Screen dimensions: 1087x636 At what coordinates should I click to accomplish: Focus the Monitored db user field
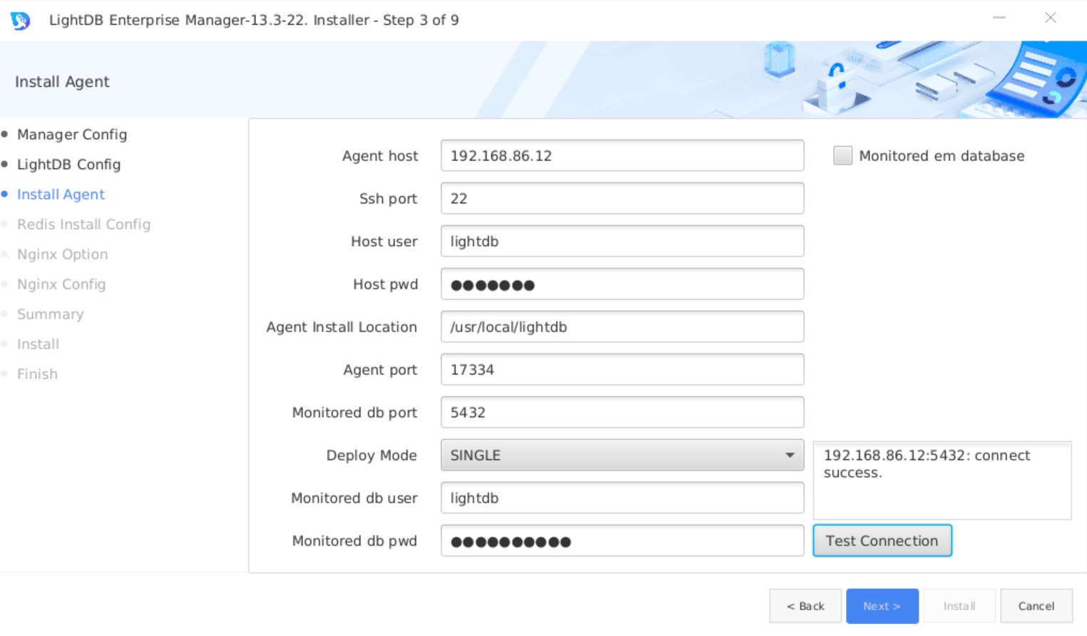click(x=622, y=498)
